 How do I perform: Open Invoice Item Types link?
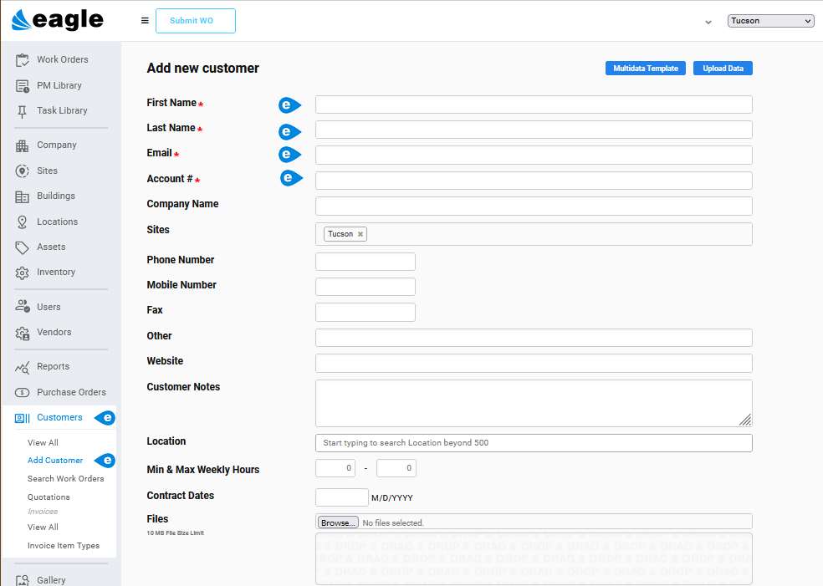tap(64, 546)
